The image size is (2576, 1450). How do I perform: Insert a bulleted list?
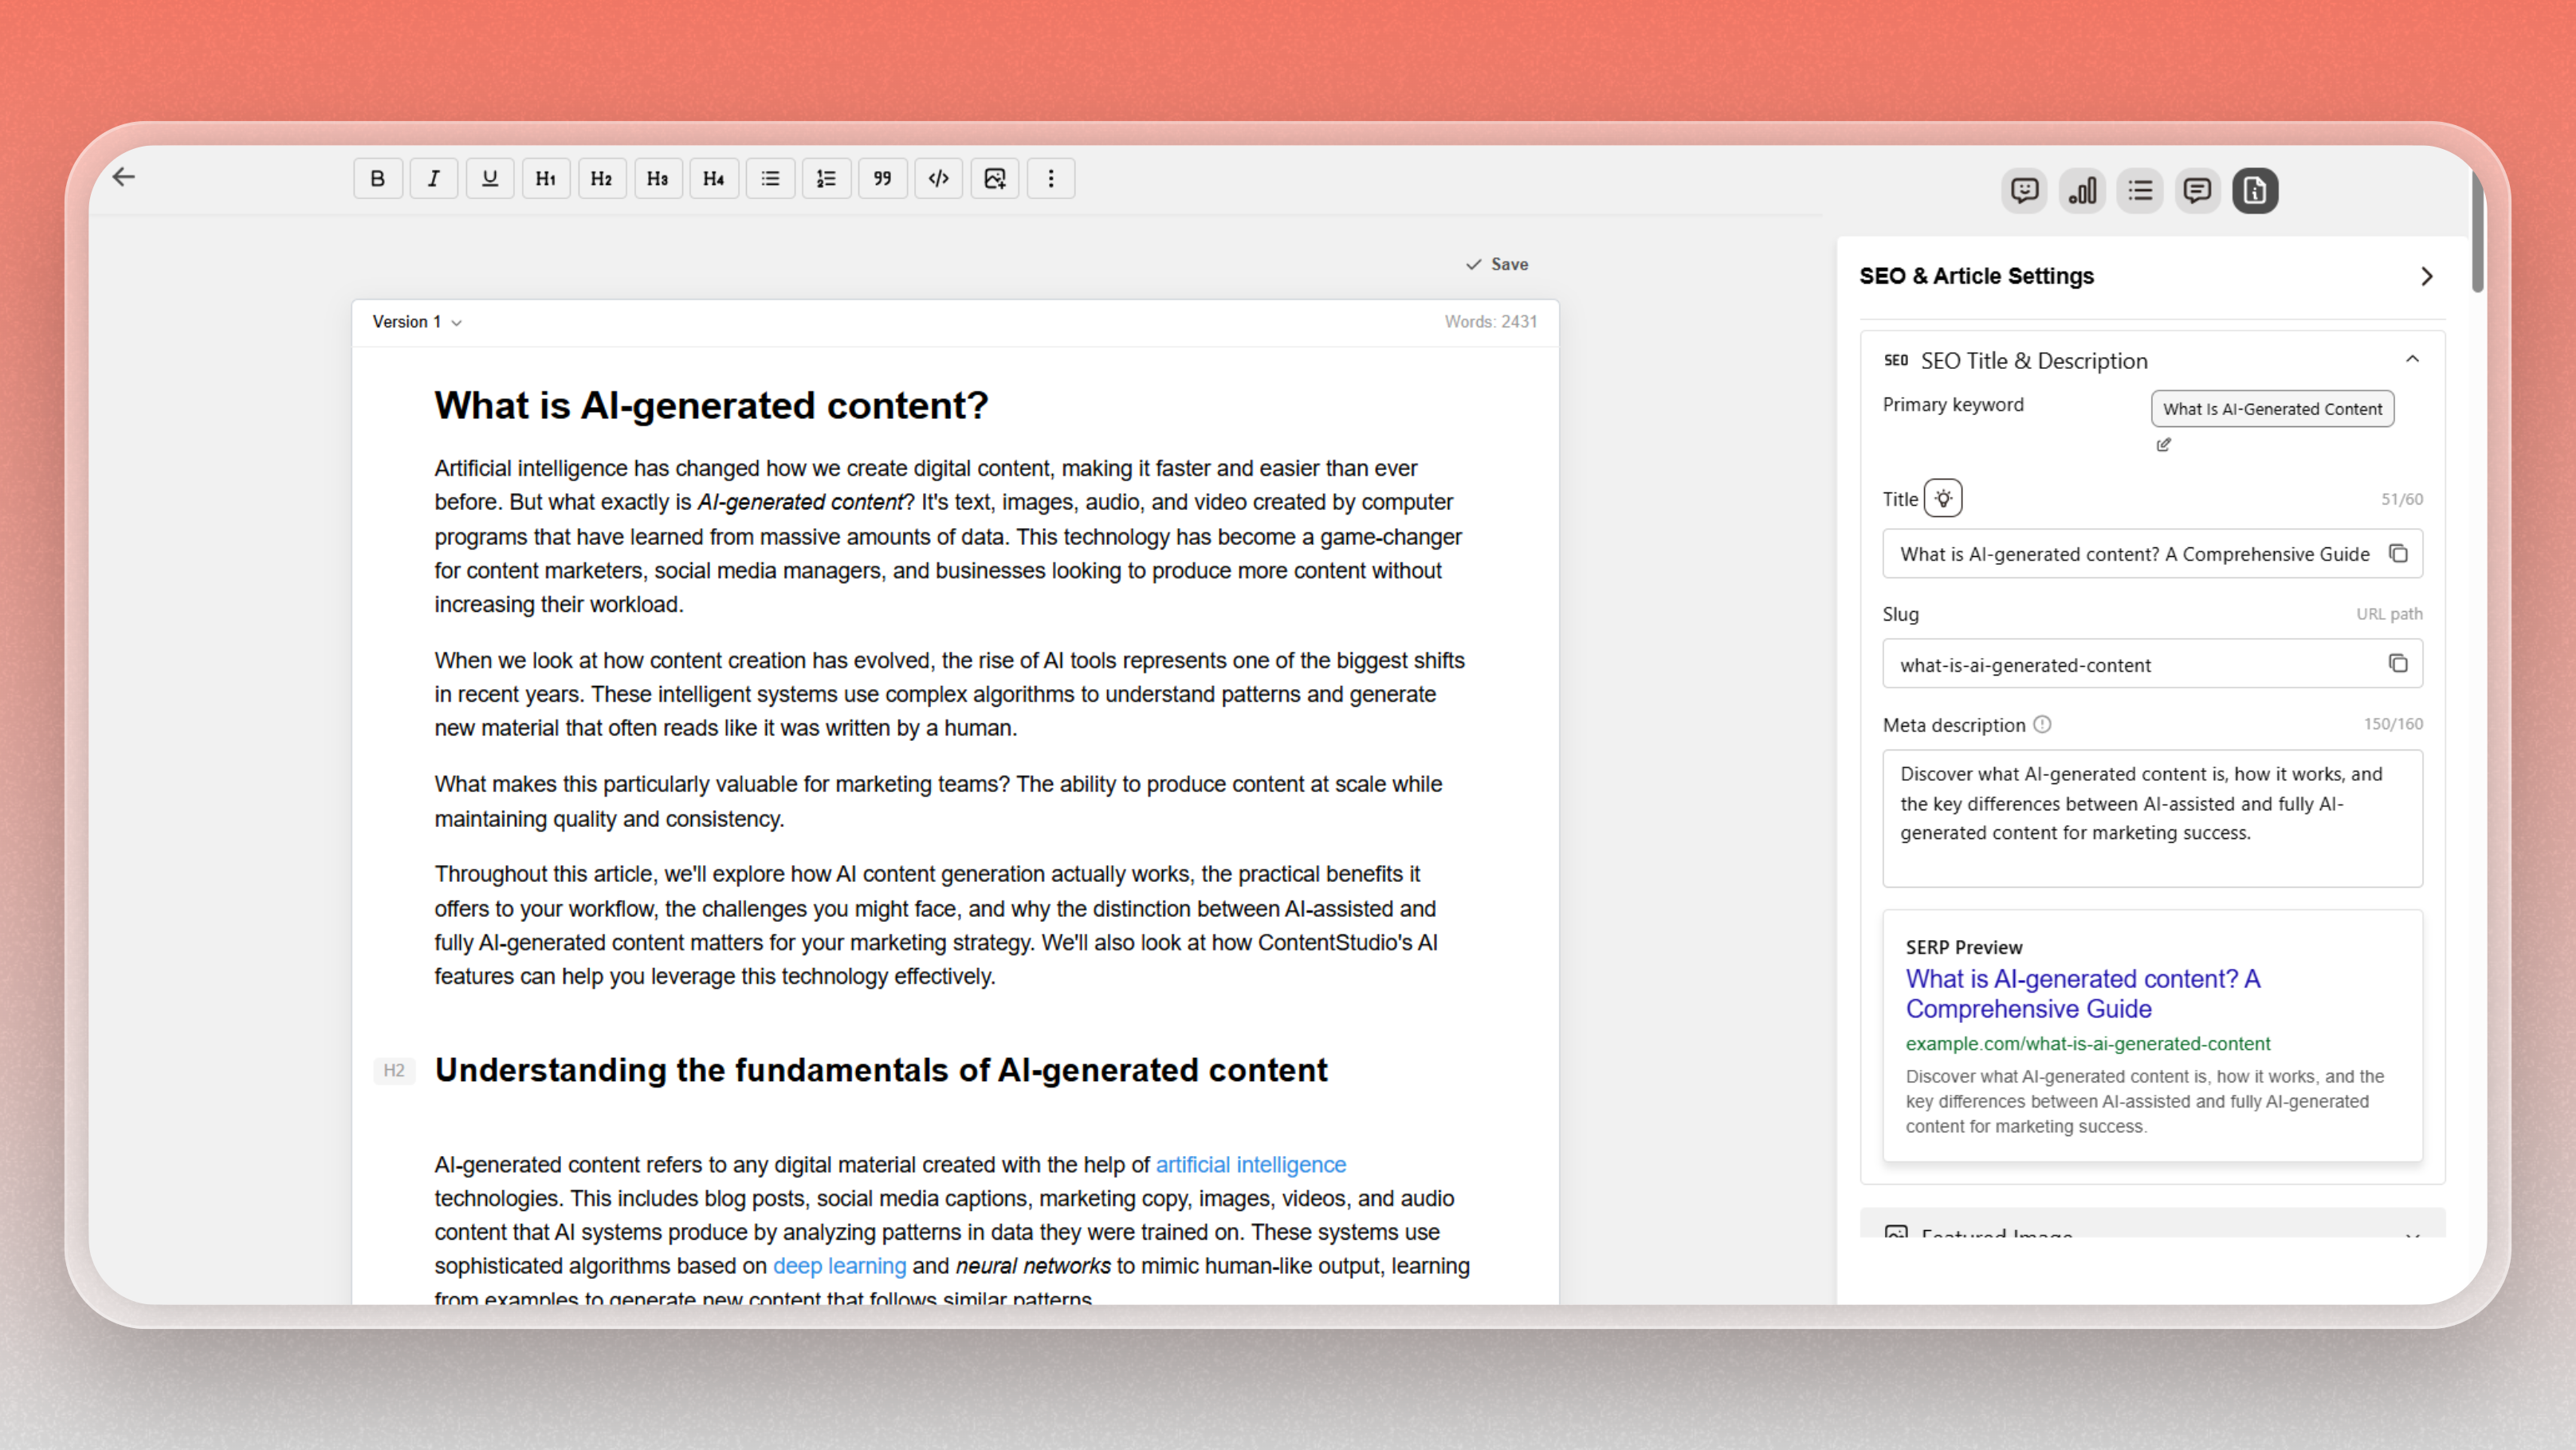pyautogui.click(x=770, y=179)
